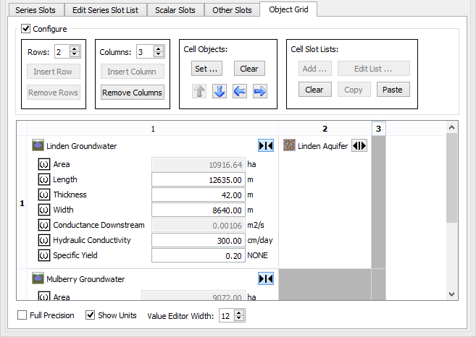Click the Mulberry Groundwater collapse width icon

tap(265, 279)
